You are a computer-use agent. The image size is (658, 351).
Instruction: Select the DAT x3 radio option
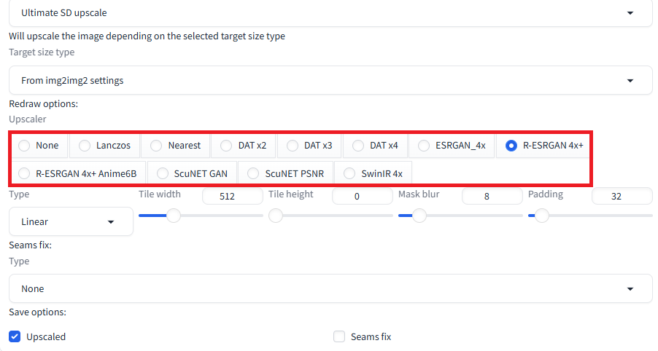[x=292, y=146]
